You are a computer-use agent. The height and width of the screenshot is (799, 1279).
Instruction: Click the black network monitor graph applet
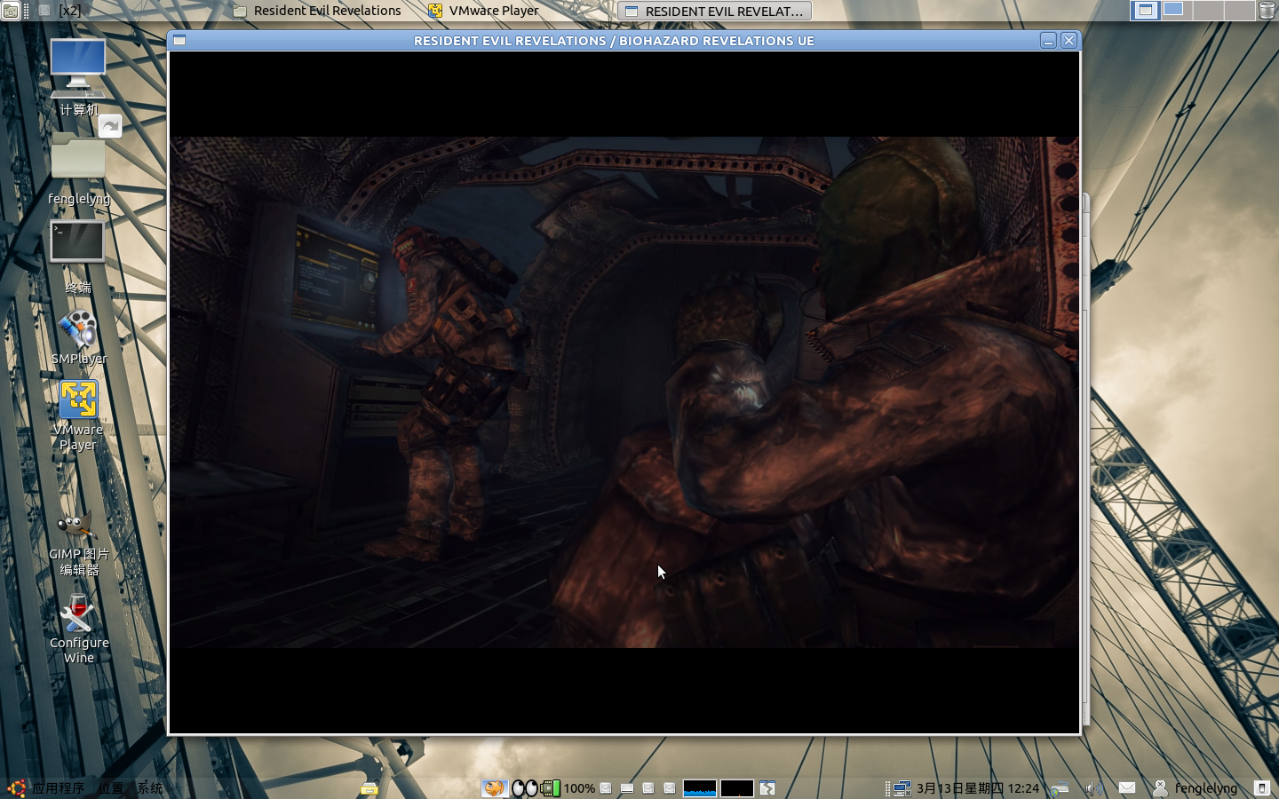737,788
